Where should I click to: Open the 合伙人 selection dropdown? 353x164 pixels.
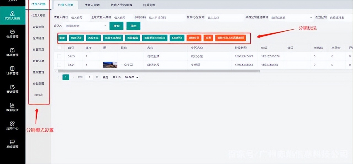point(85,25)
